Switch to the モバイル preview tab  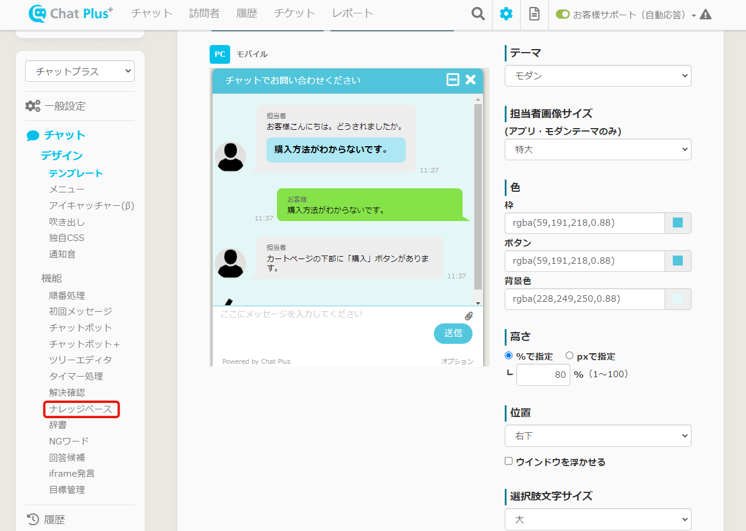pyautogui.click(x=252, y=54)
